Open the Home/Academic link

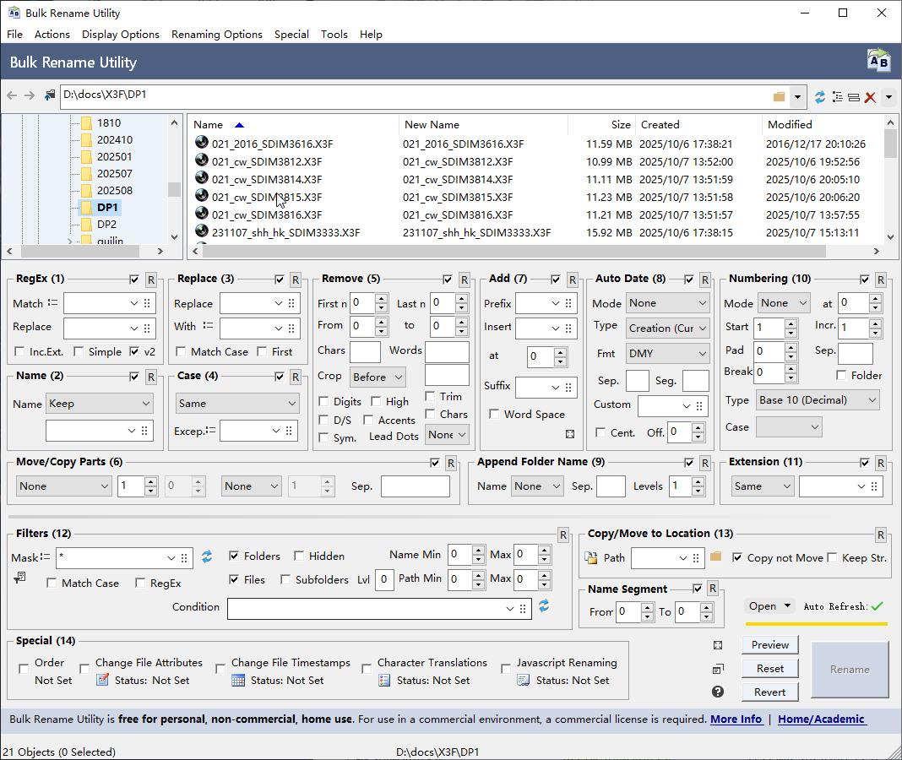[821, 719]
